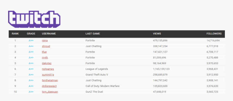Select Fortnite in dakotaz's row
The image size is (233, 101).
pyautogui.click(x=90, y=63)
